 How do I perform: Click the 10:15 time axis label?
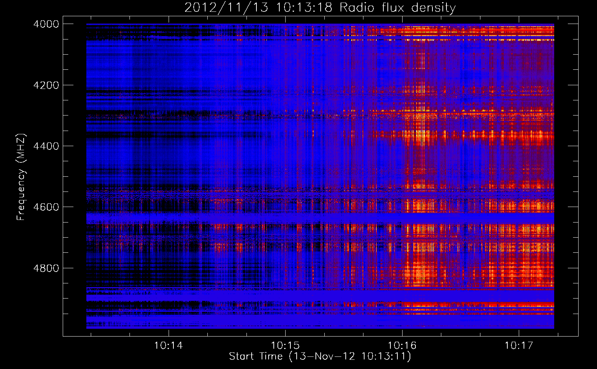pos(285,346)
